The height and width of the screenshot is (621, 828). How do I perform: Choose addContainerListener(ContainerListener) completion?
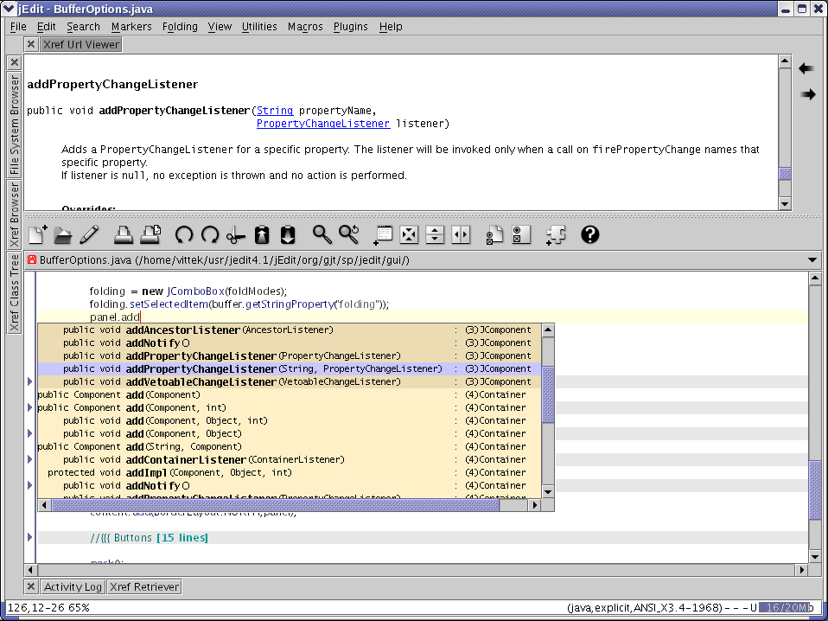(290, 460)
